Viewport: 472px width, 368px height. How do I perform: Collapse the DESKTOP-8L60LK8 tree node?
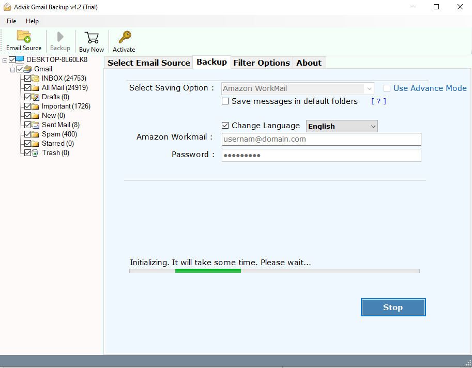pyautogui.click(x=5, y=60)
